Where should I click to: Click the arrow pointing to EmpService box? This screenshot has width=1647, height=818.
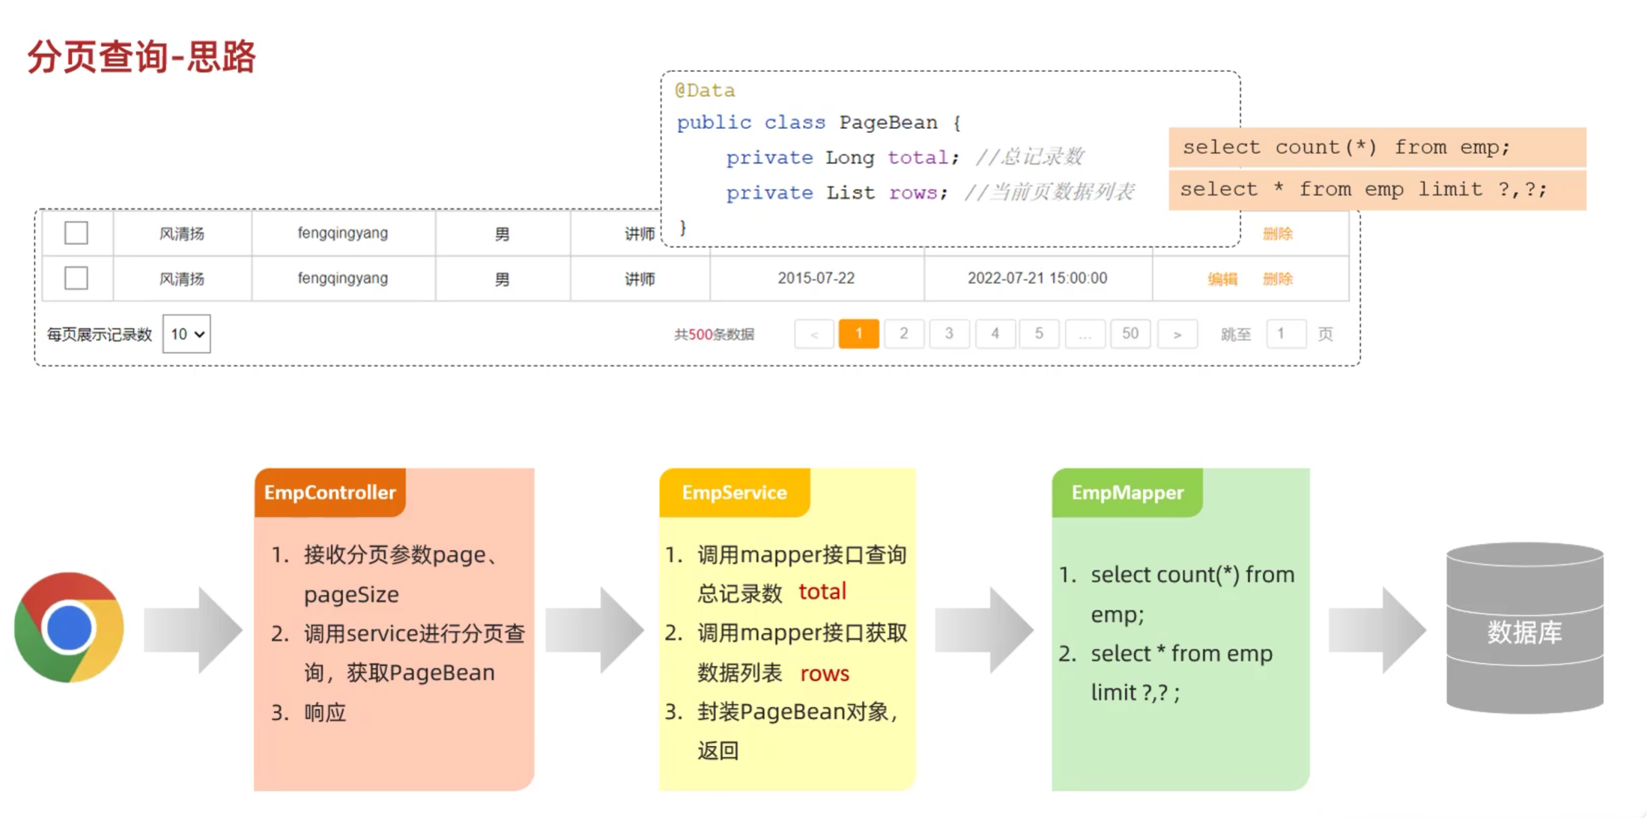[x=594, y=630]
